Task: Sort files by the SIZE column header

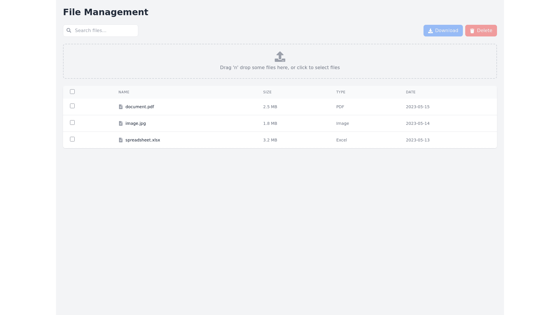Action: pyautogui.click(x=267, y=92)
